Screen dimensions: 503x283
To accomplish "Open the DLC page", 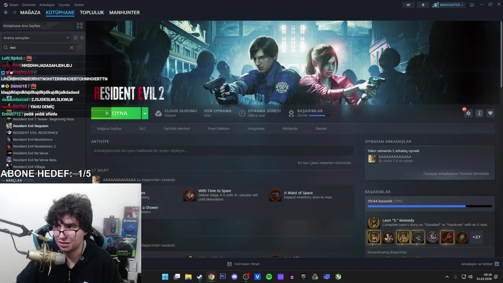I will [143, 129].
